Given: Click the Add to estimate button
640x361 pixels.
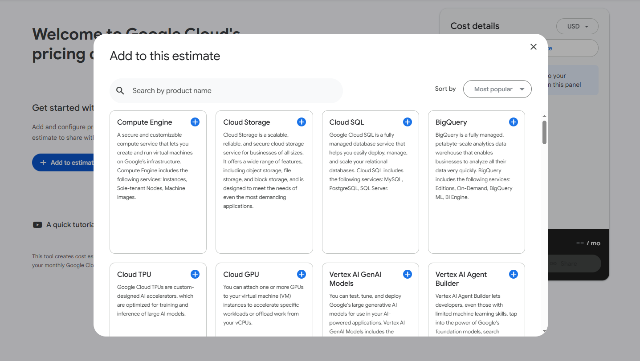Looking at the screenshot, I should 65,162.
